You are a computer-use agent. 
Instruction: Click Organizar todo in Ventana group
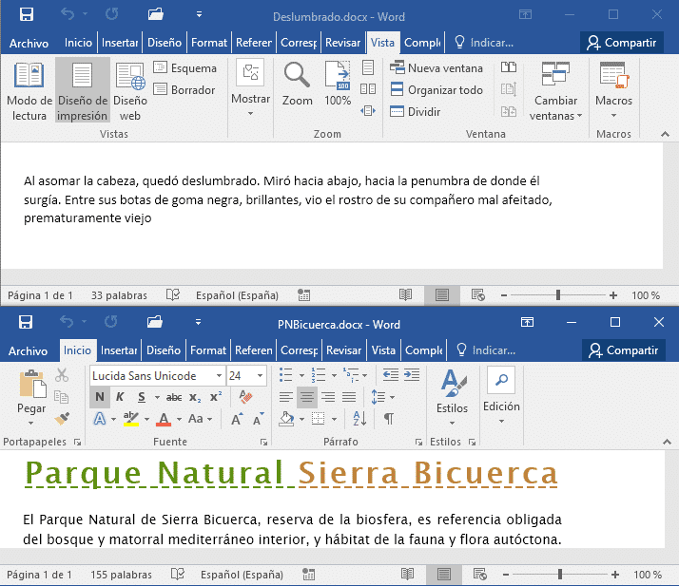click(x=436, y=90)
